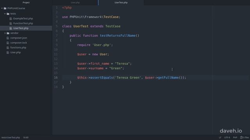Click line number 16 in the gutter
Viewport: 250px width, 140px height.
(55, 78)
